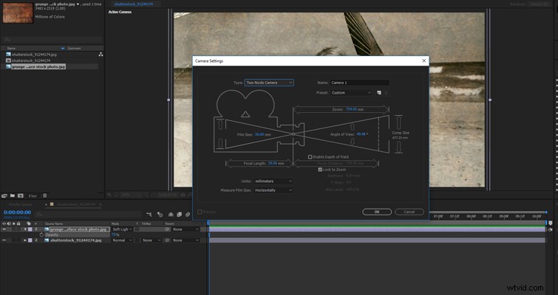Create new folder in Project panel
The height and width of the screenshot is (295, 558).
point(13,195)
